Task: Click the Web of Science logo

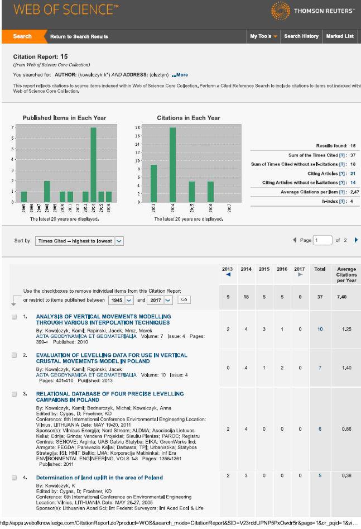Action: [x=66, y=9]
